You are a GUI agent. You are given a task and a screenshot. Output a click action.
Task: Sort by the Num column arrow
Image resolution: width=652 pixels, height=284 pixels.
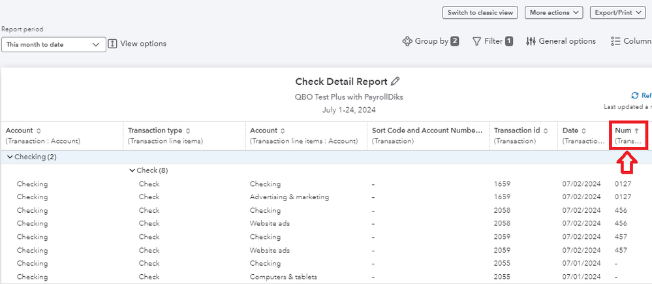click(x=636, y=131)
